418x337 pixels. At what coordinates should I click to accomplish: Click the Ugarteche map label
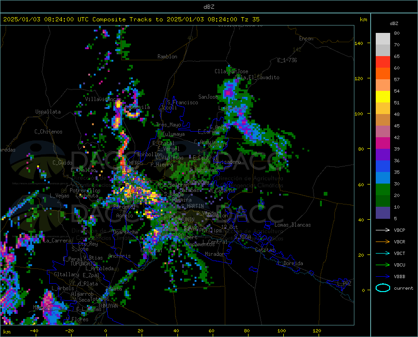coord(125,232)
